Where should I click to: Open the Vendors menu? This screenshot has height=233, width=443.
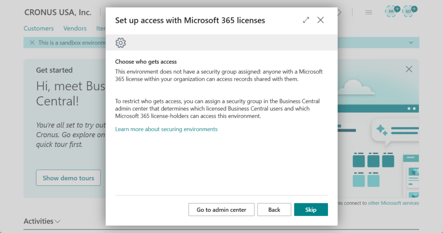[x=75, y=28]
